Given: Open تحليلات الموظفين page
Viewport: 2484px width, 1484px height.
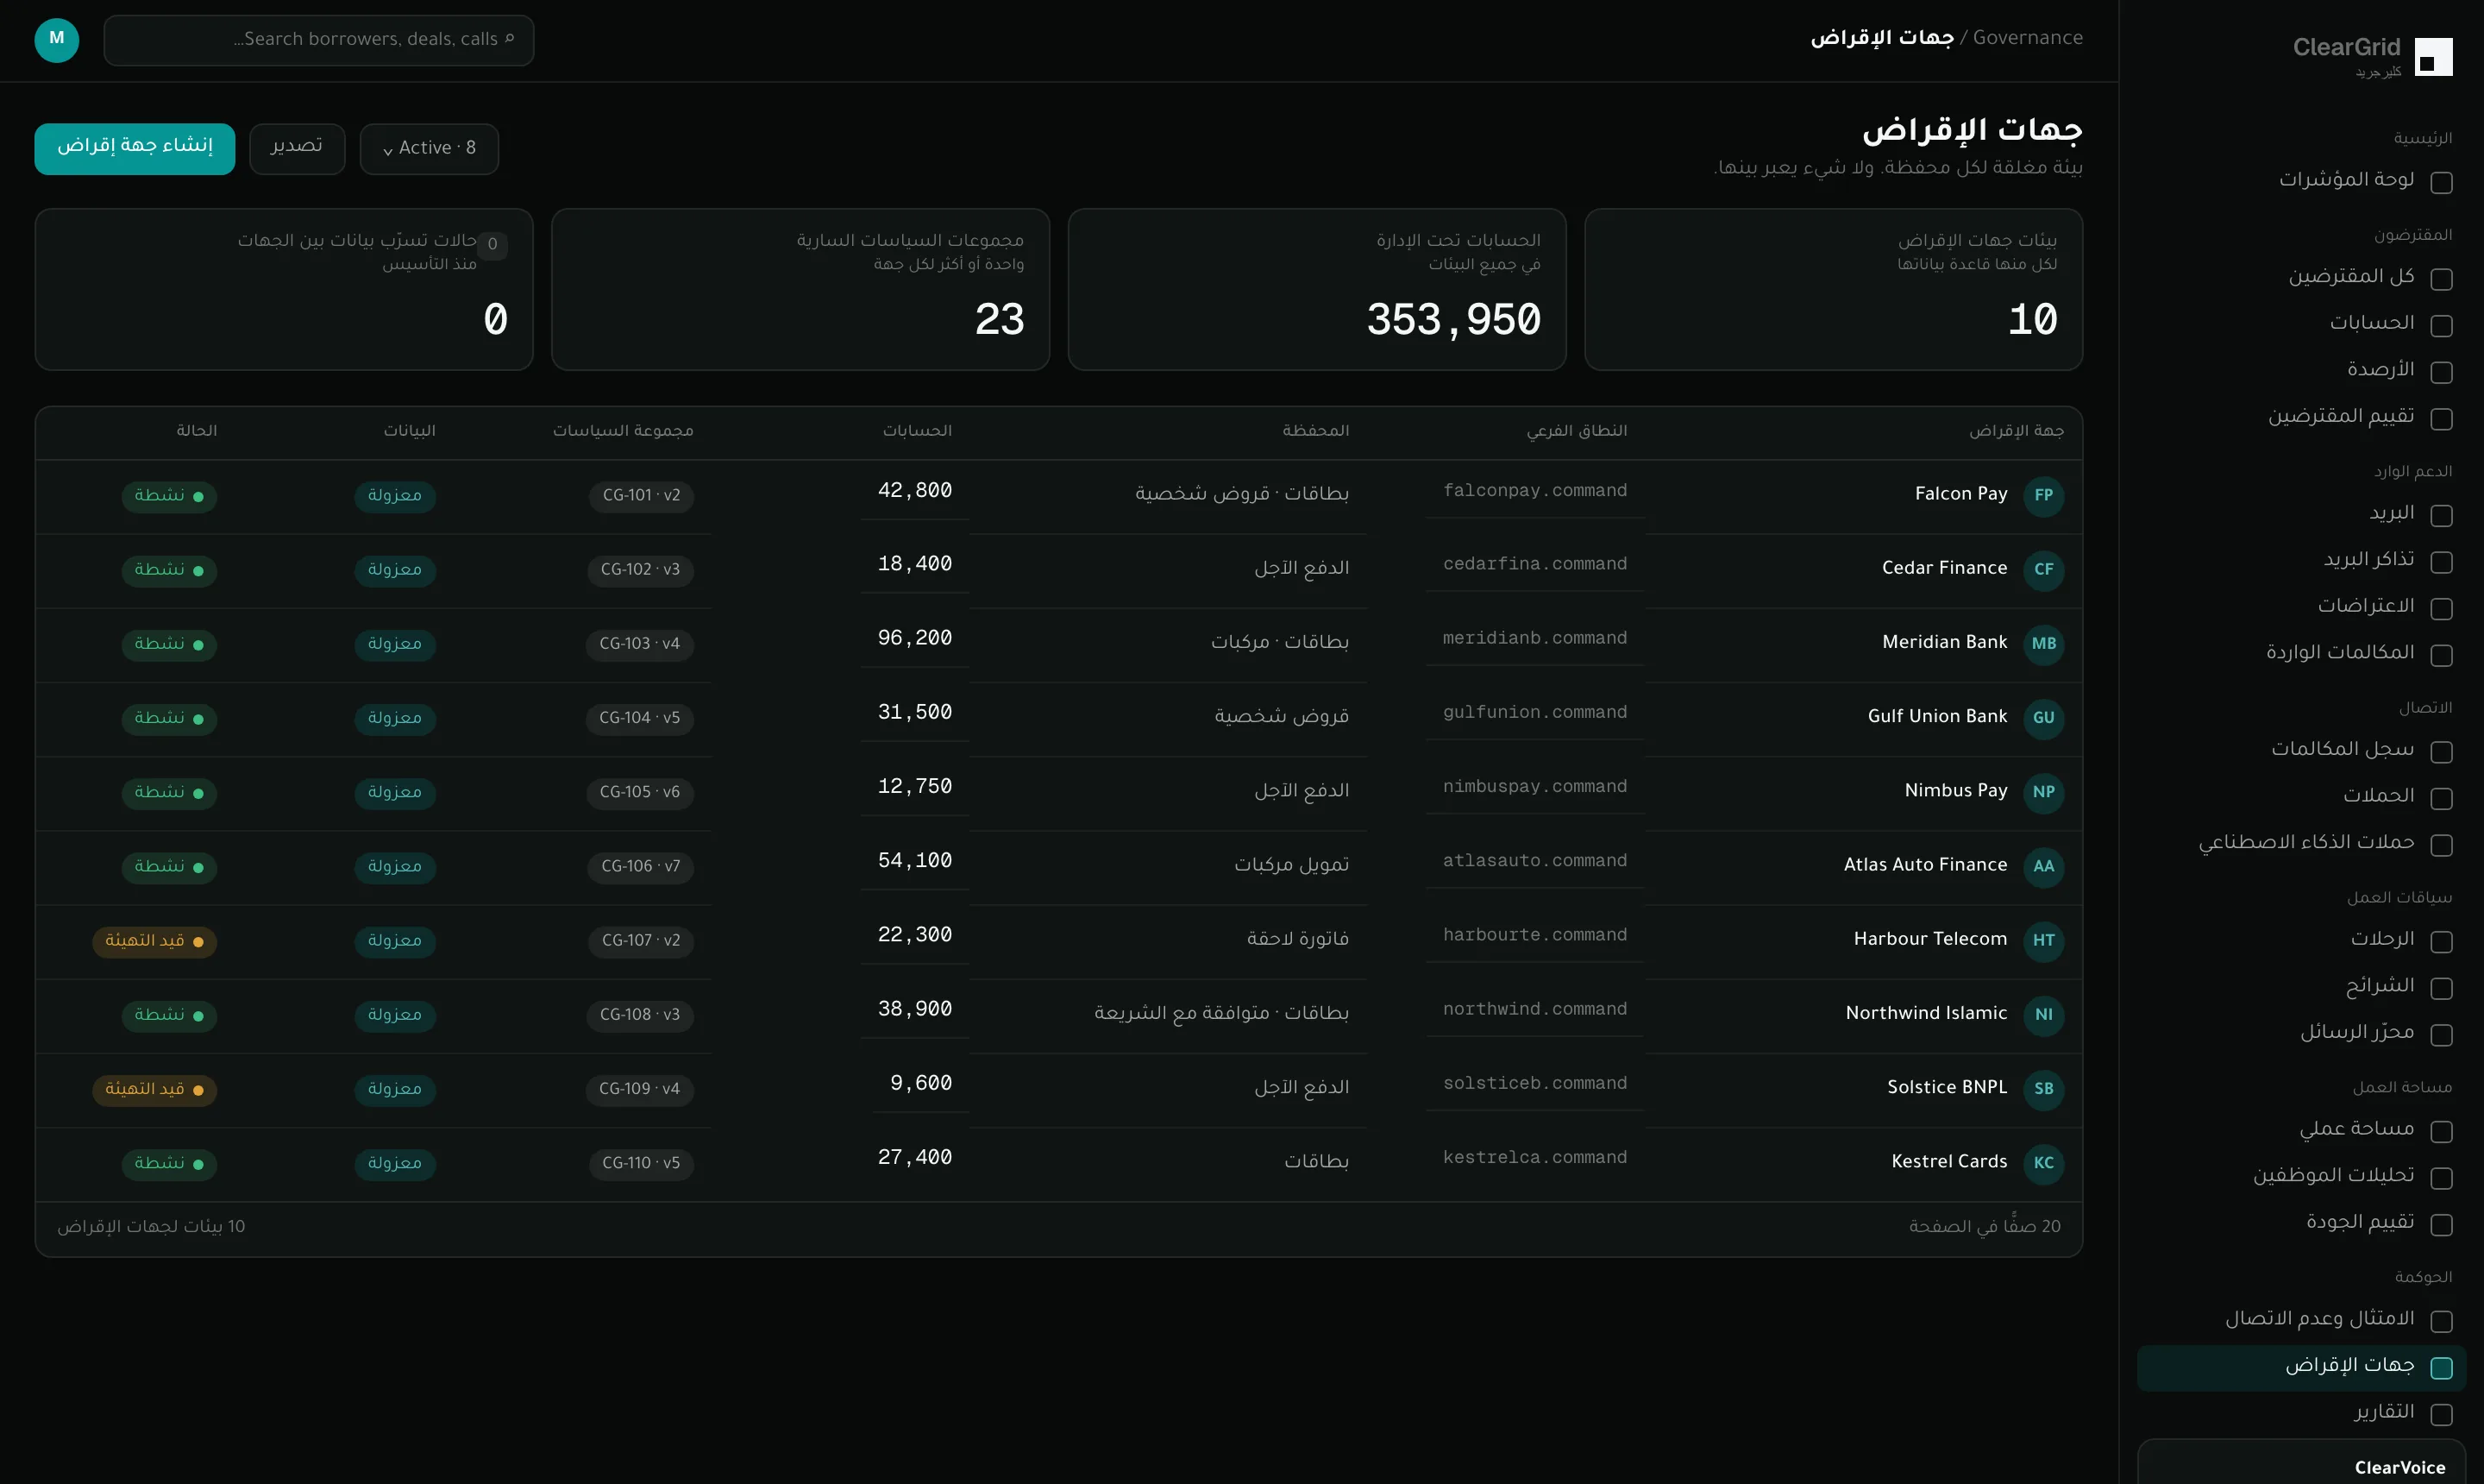Looking at the screenshot, I should (x=2301, y=1176).
